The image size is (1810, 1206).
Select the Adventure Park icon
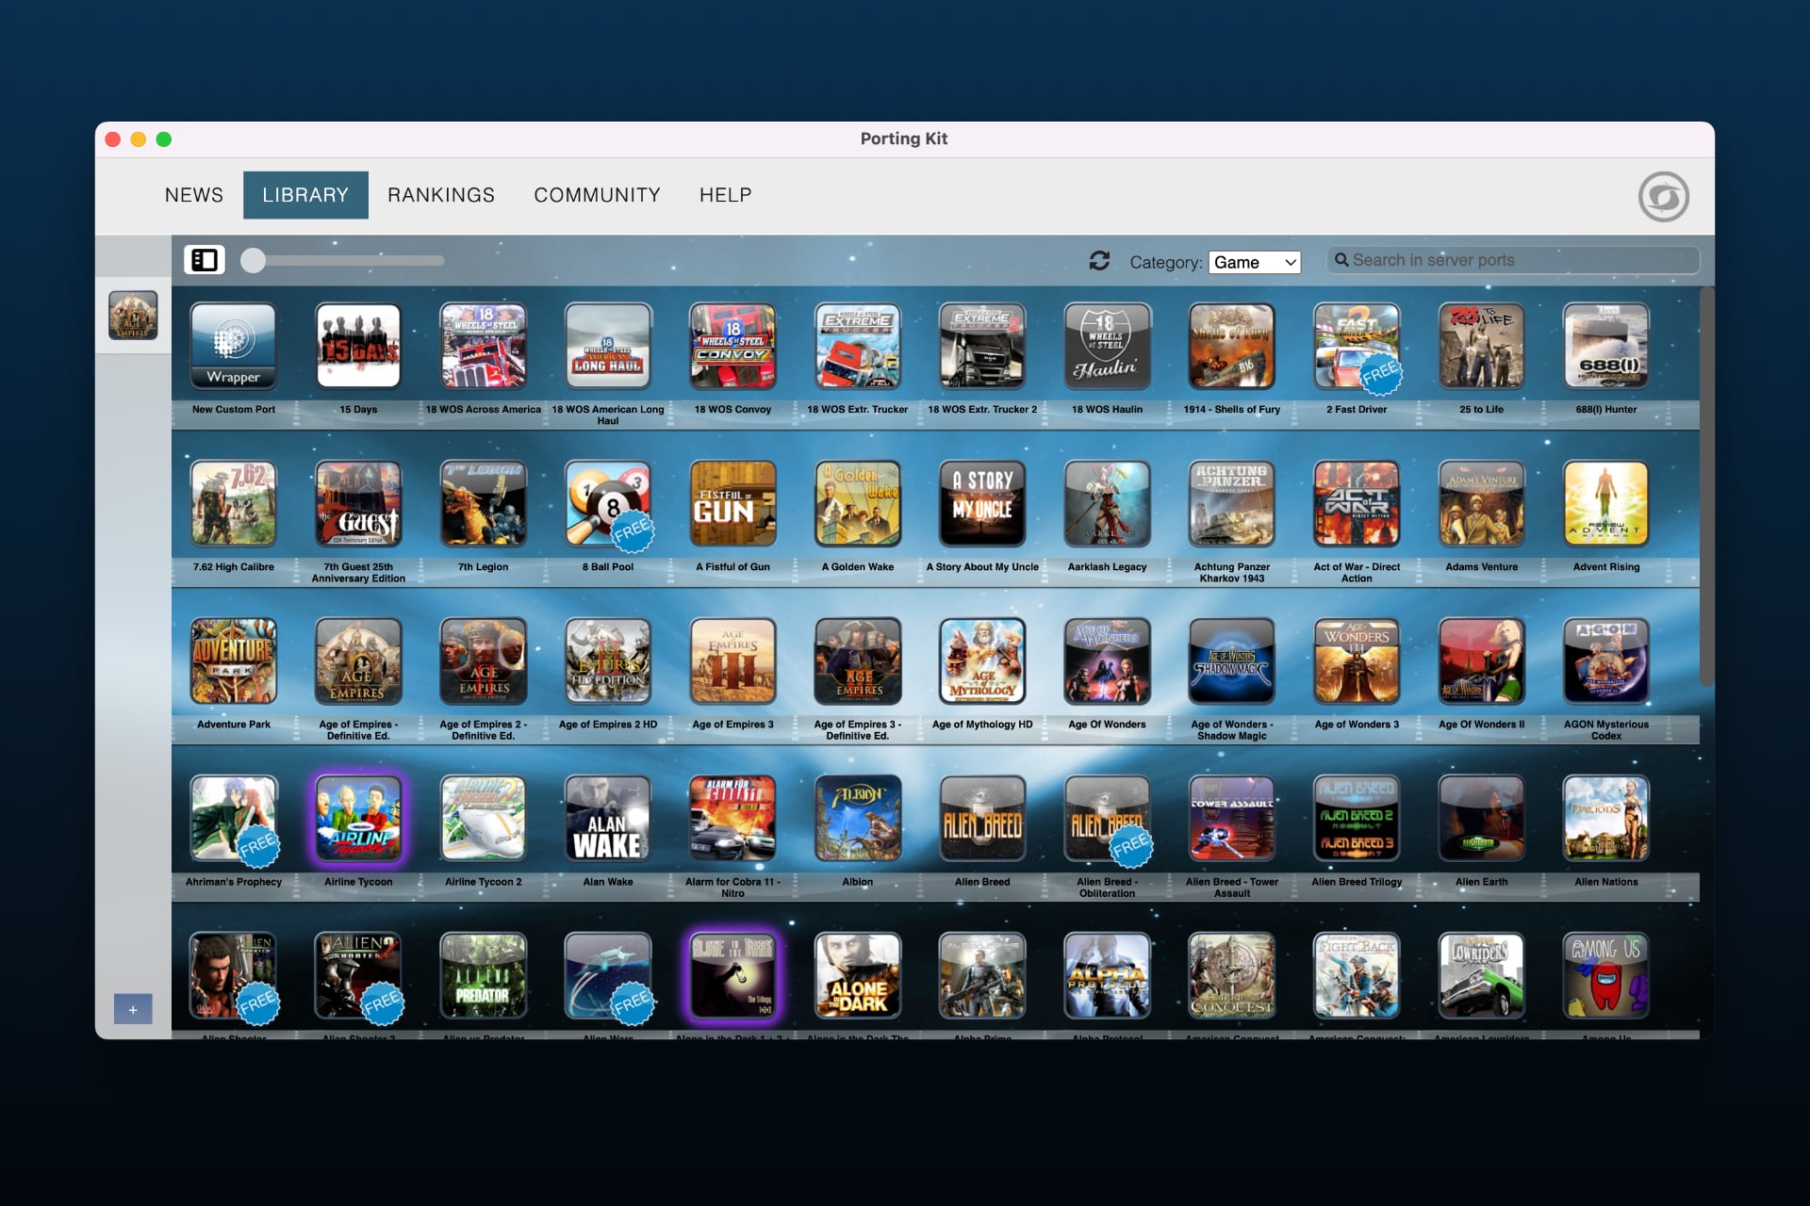[x=234, y=660]
